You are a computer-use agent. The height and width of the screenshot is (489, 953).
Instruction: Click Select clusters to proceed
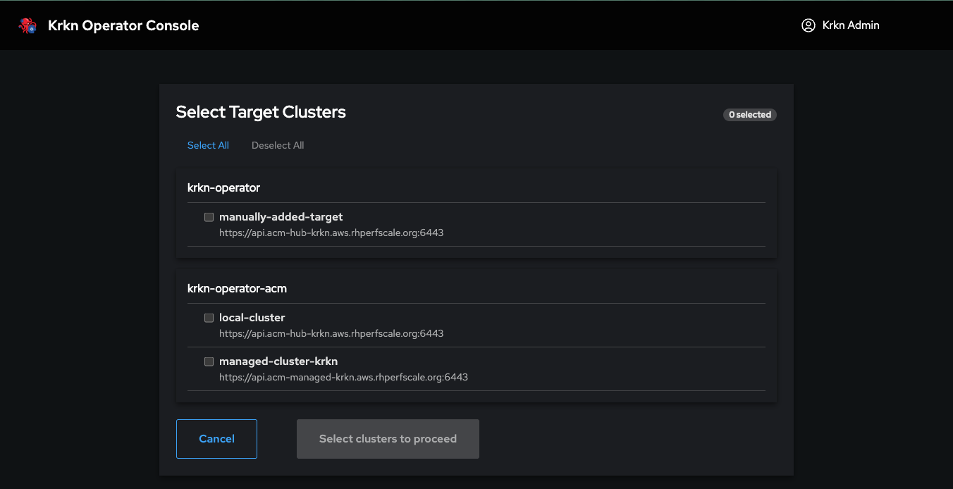(388, 438)
